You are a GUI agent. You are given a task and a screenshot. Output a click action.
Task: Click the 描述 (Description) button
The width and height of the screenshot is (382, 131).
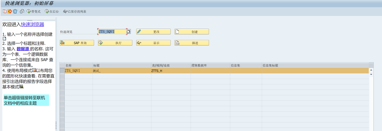click(192, 43)
